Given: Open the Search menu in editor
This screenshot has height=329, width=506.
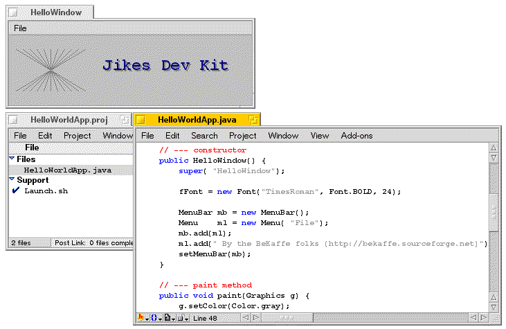Looking at the screenshot, I should pos(204,136).
